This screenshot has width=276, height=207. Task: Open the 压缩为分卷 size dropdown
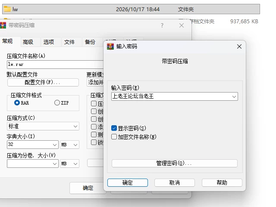pyautogui.click(x=33, y=164)
